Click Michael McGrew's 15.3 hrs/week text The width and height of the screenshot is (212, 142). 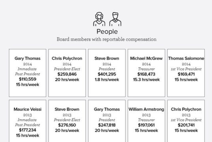[x=146, y=80]
